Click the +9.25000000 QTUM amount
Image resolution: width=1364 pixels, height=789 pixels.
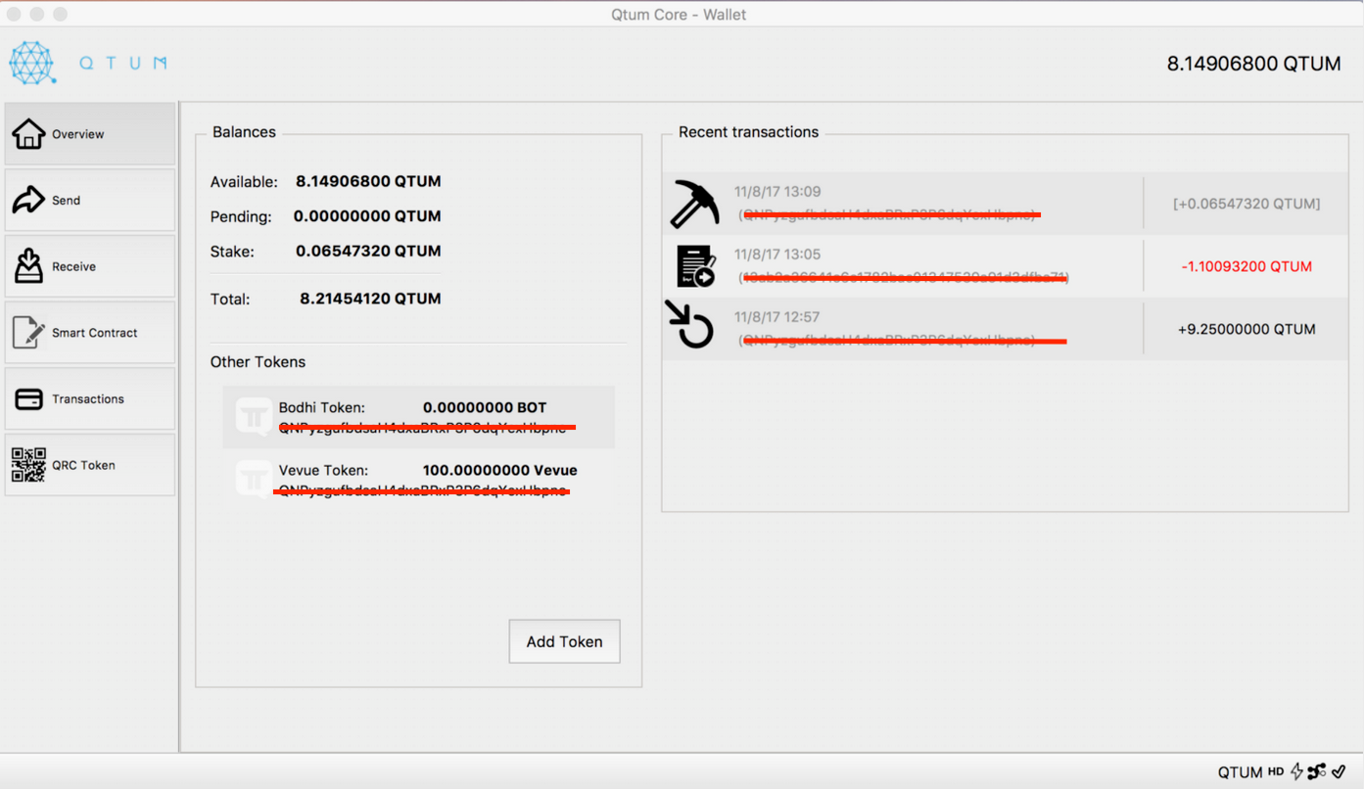[x=1246, y=329]
